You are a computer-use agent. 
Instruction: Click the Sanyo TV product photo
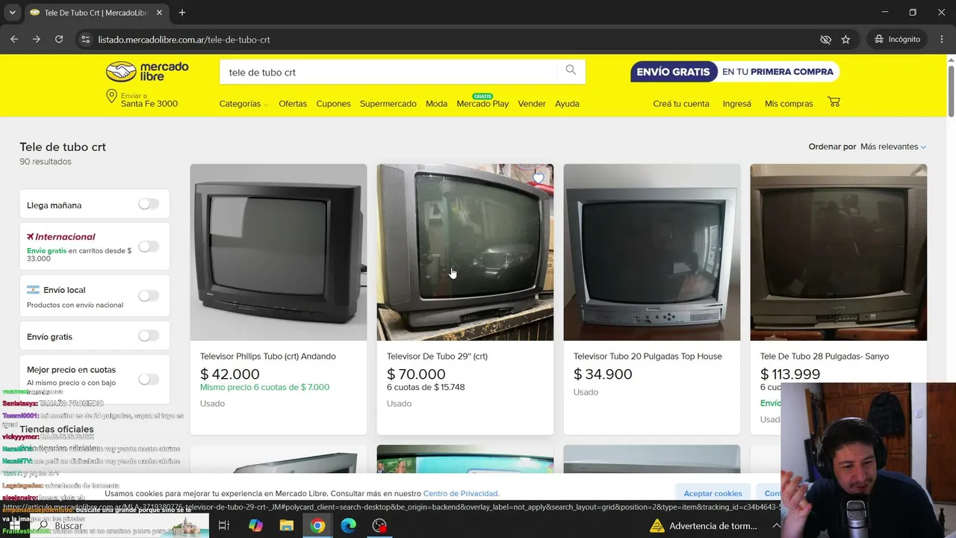click(x=839, y=253)
